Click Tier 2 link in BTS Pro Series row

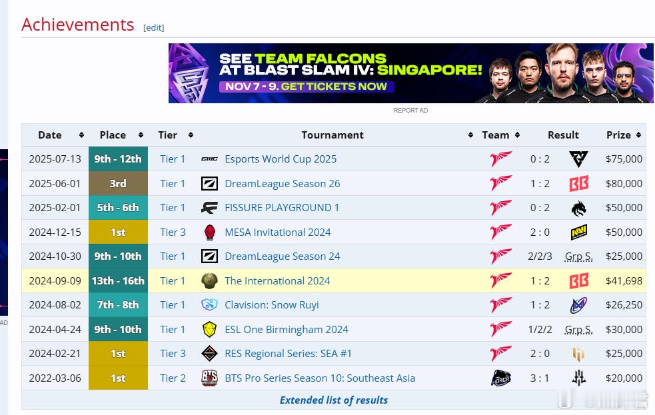pyautogui.click(x=173, y=378)
